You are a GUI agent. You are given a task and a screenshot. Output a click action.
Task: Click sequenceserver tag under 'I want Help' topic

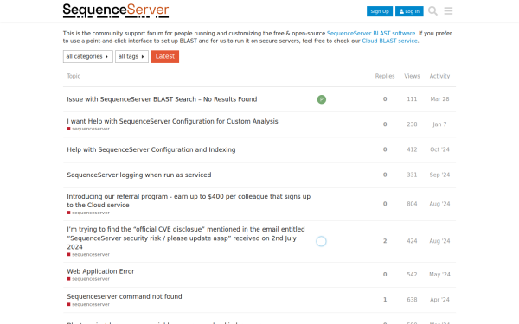[x=88, y=129]
